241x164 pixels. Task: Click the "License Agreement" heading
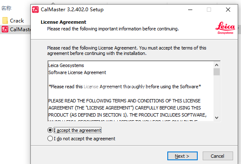click(64, 22)
